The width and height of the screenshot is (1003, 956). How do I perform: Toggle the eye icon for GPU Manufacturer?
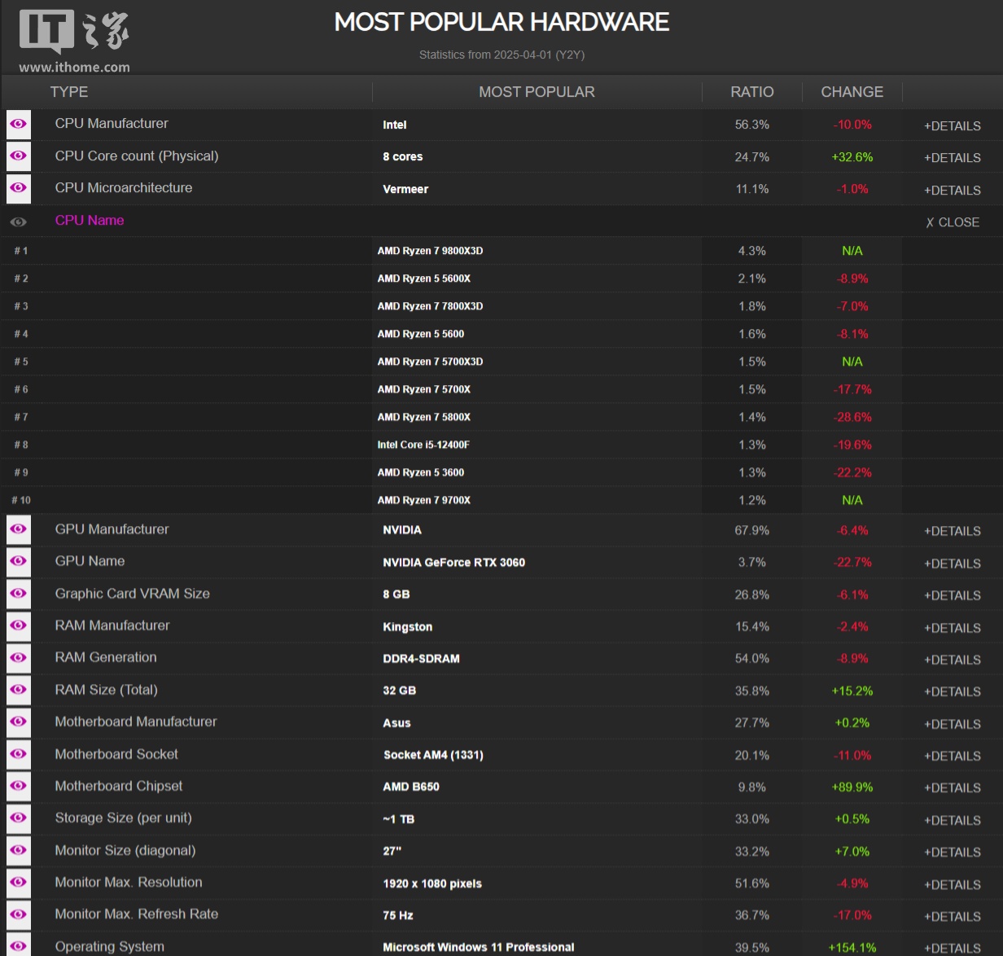click(18, 529)
